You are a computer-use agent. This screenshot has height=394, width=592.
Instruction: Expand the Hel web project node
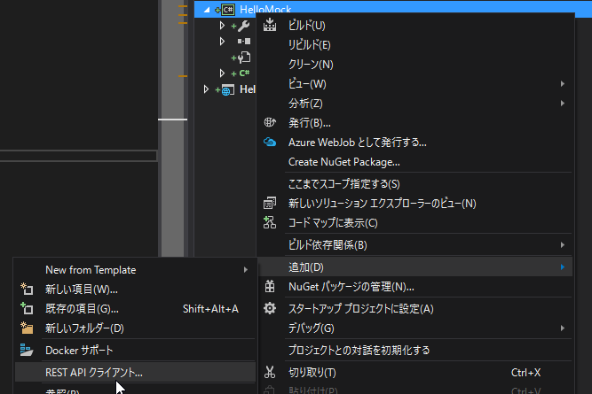pos(206,89)
